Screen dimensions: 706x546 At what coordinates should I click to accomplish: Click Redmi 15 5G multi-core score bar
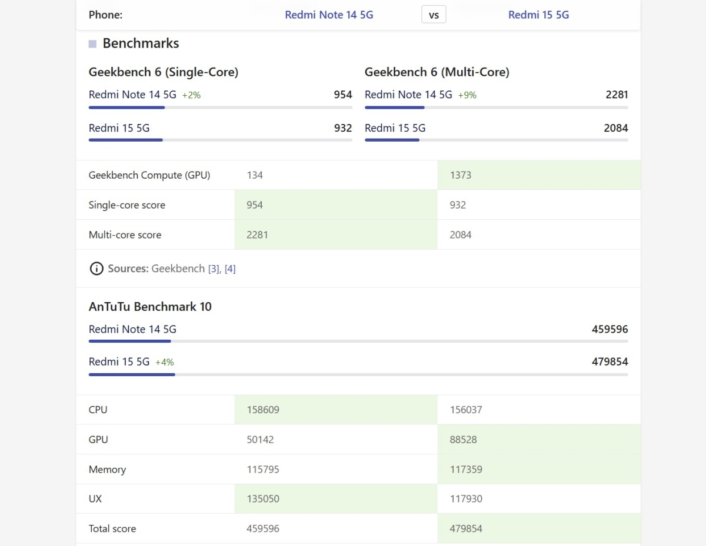(x=496, y=140)
